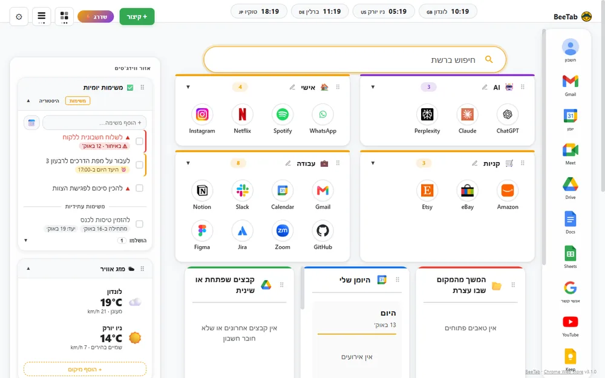The image size is (605, 378).
Task: Open Etsy in the shopping group
Action: click(427, 191)
